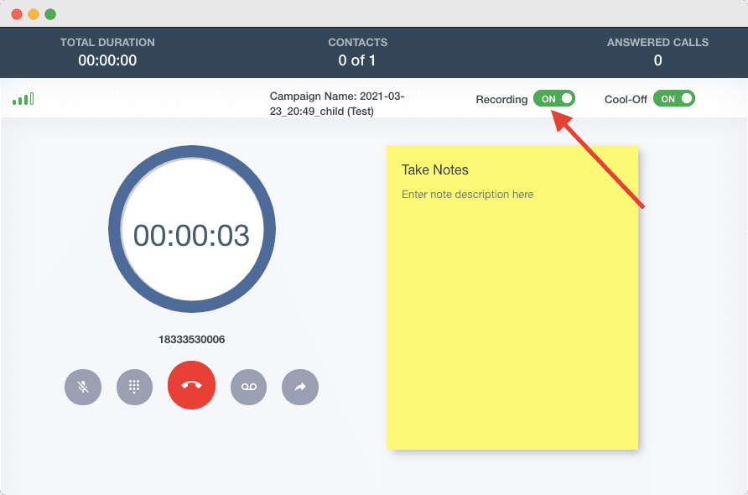Select the Take Notes heading
This screenshot has height=495, width=748.
point(435,170)
